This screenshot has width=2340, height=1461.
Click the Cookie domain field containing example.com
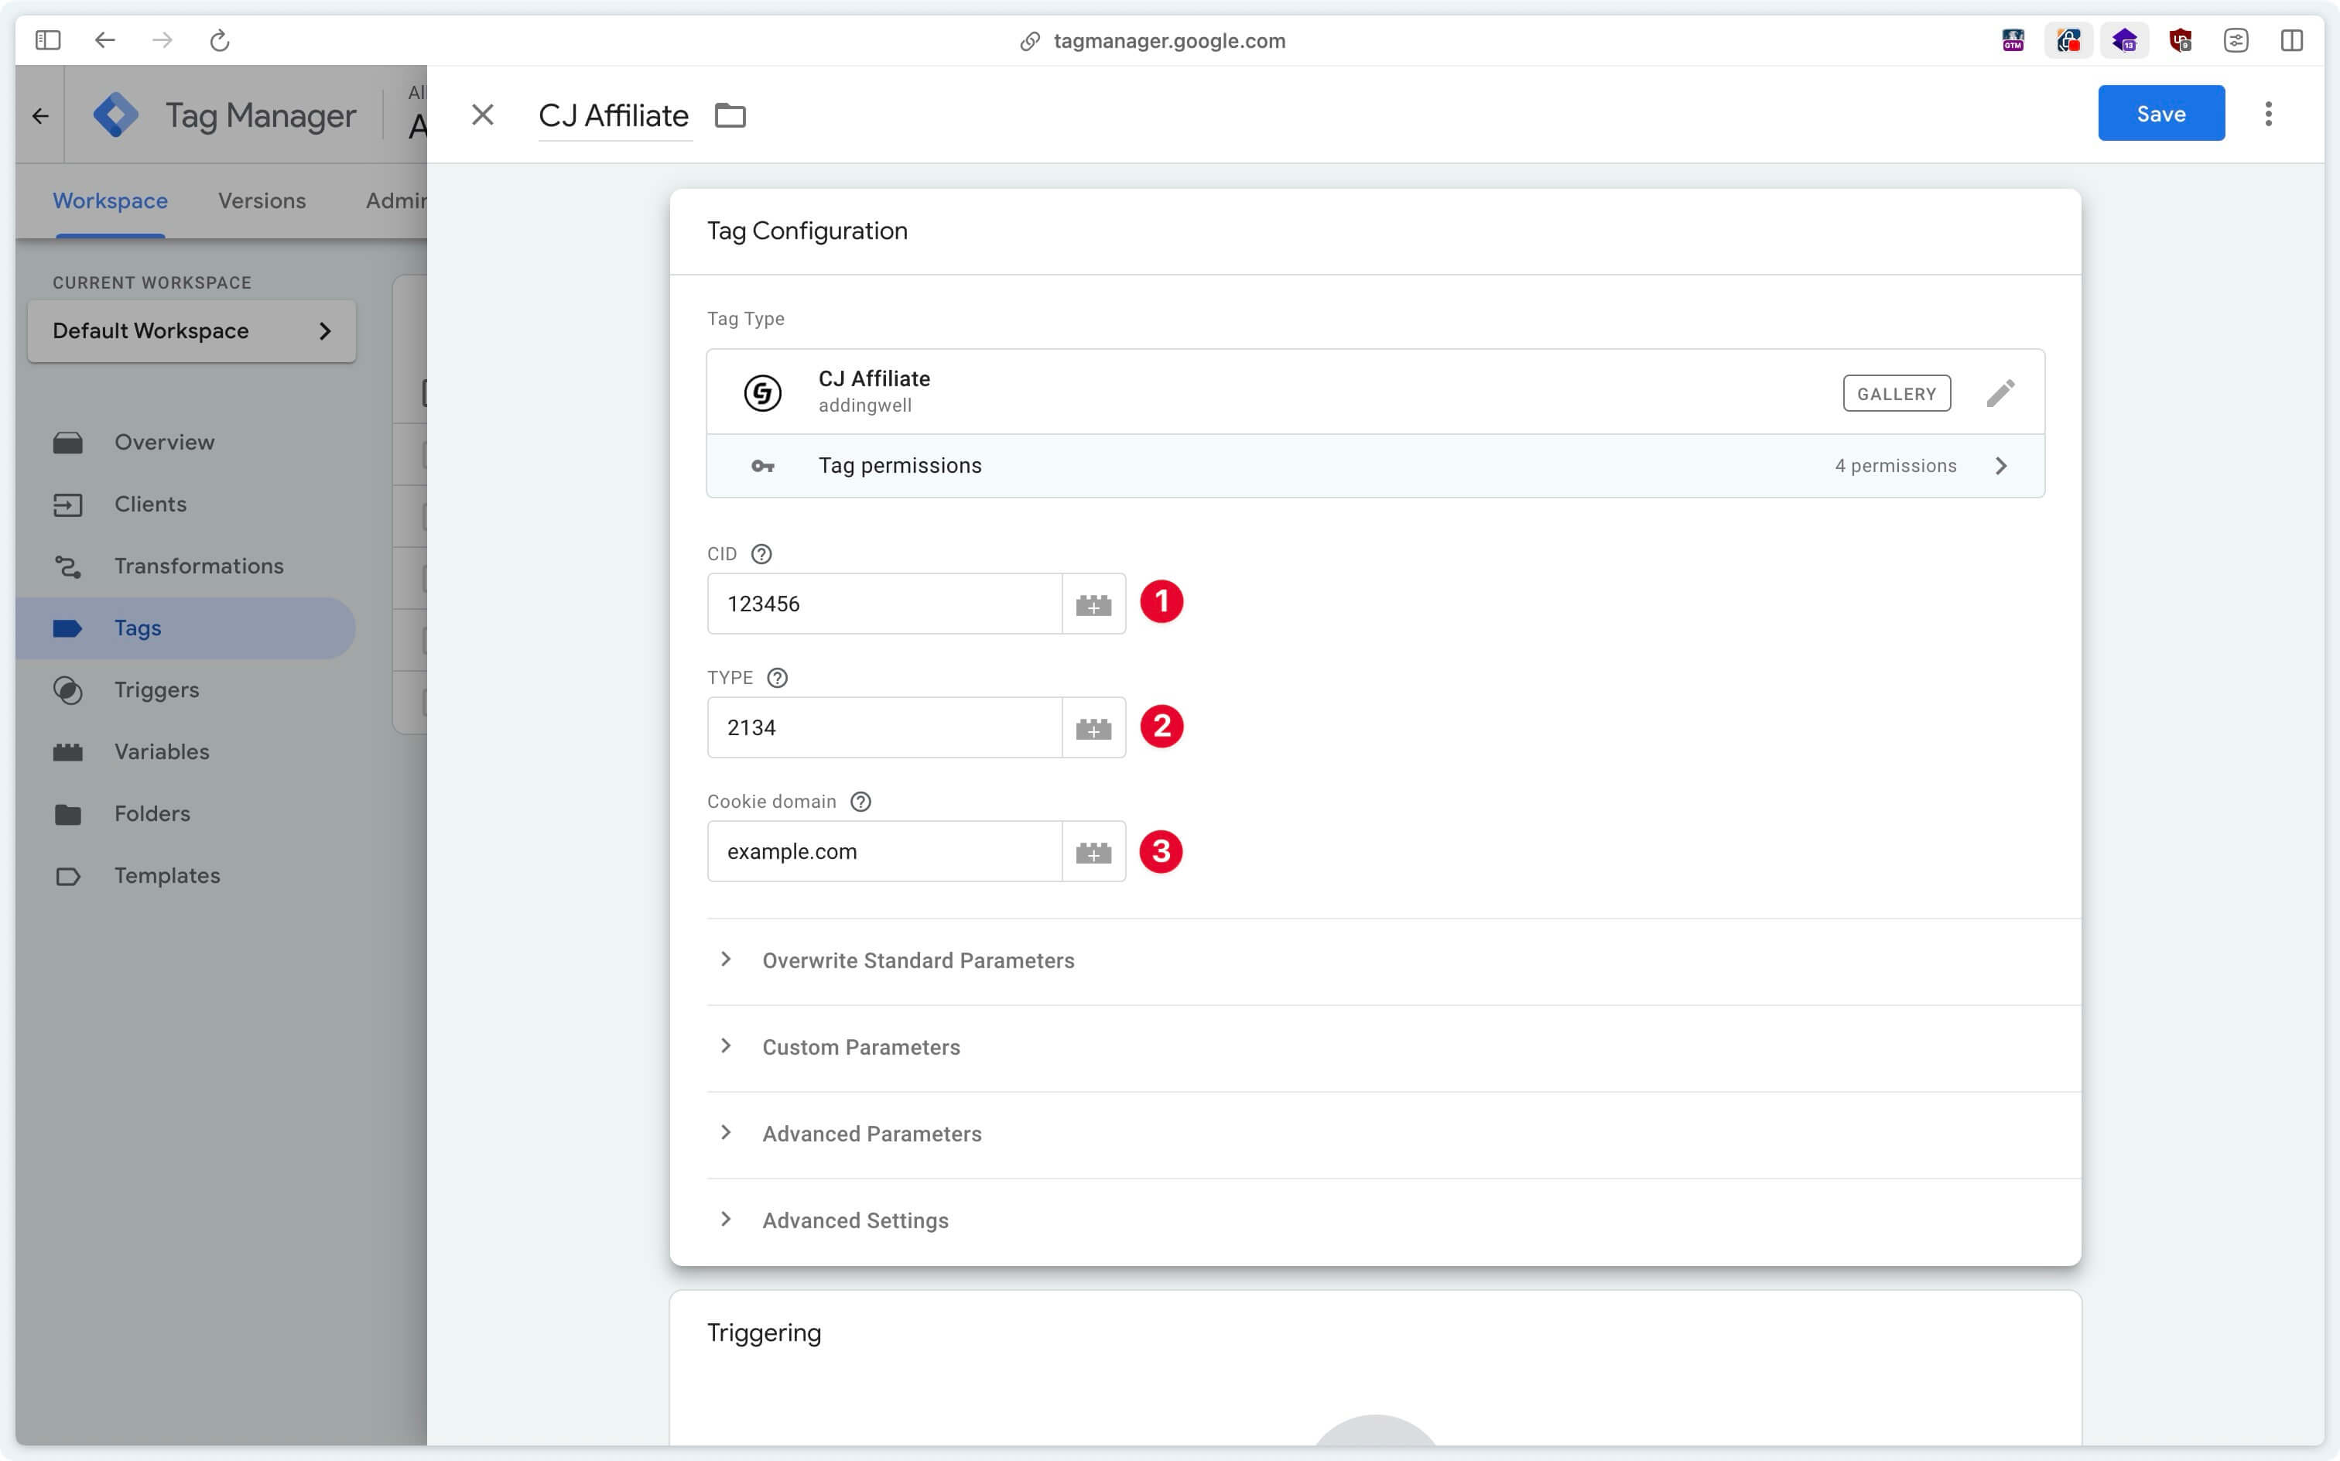pos(885,851)
